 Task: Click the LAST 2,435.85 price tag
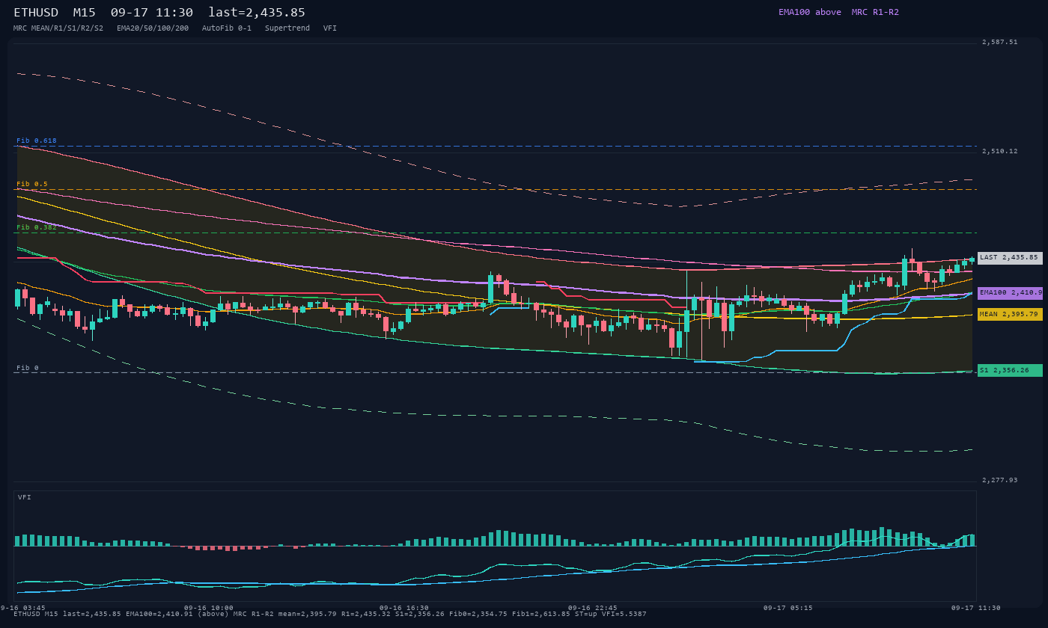(x=1010, y=258)
